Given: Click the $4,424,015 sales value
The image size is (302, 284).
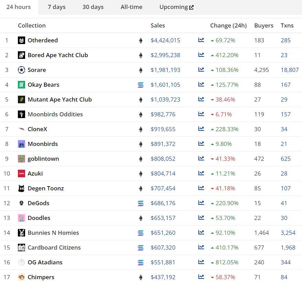Looking at the screenshot, I should 165,40.
